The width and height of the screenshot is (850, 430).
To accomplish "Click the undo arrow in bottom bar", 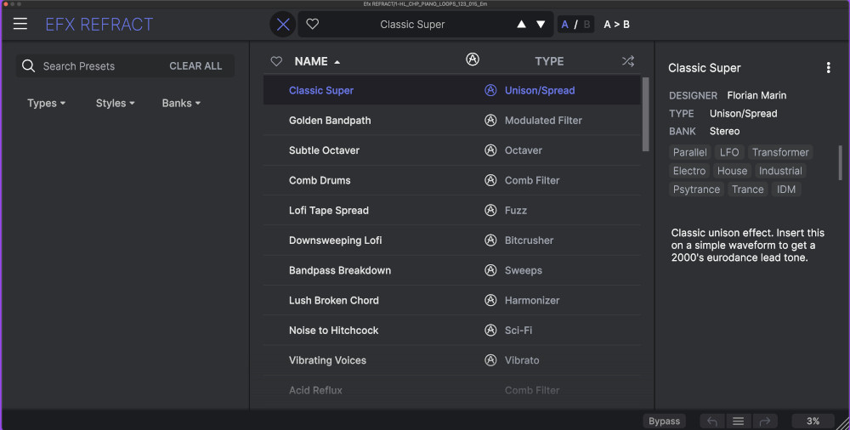I will click(x=712, y=421).
